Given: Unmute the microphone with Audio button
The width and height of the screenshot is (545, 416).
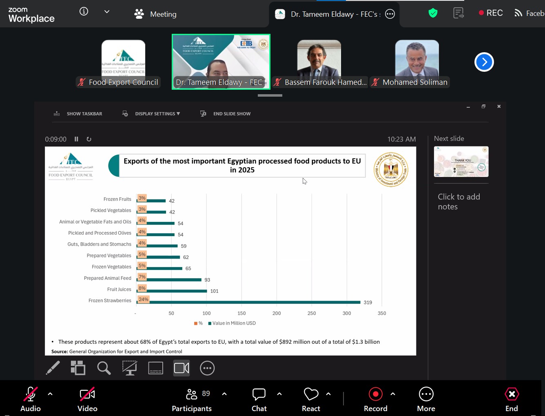Looking at the screenshot, I should (x=31, y=399).
